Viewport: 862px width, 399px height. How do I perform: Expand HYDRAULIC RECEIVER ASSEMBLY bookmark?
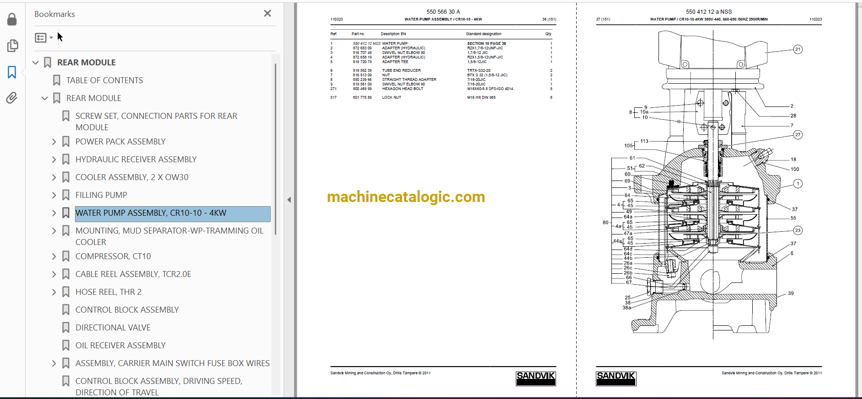54,160
